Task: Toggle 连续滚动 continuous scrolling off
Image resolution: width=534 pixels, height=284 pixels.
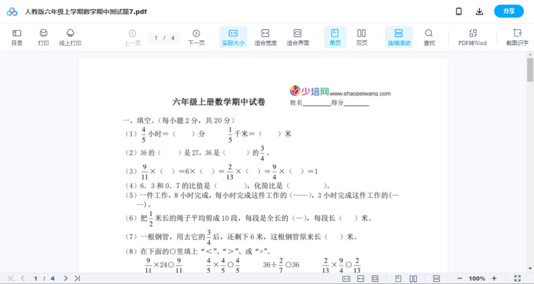Action: click(399, 37)
